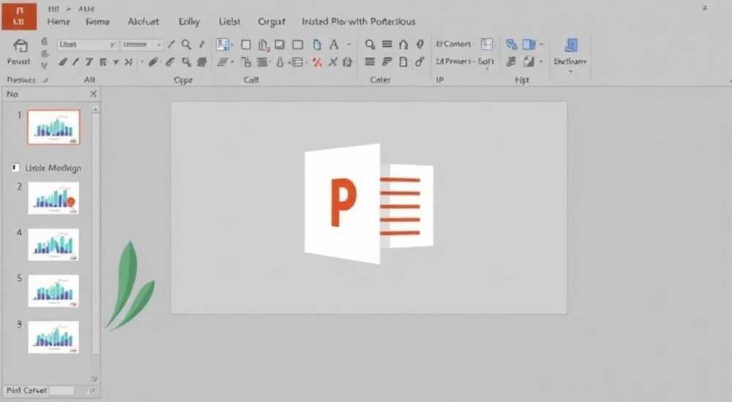Switch to the Orgut ribbon tab
Viewport: 732px width, 402px height.
[x=272, y=21]
